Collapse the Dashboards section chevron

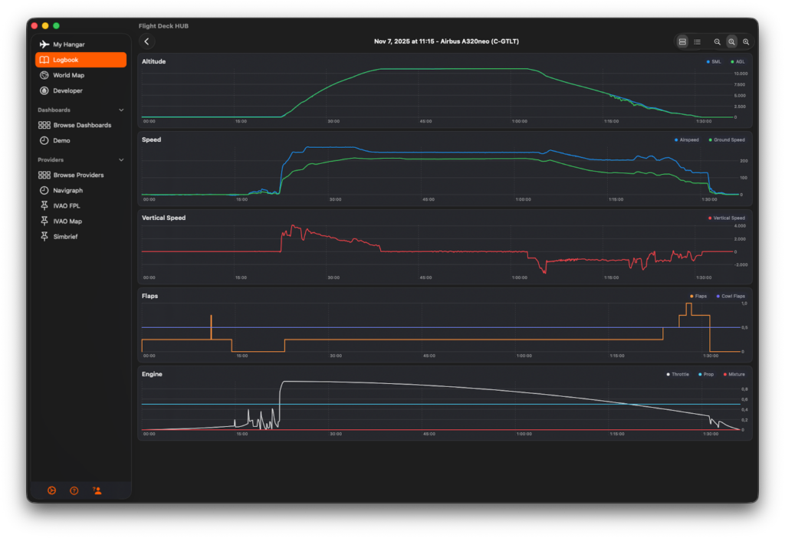pyautogui.click(x=121, y=110)
